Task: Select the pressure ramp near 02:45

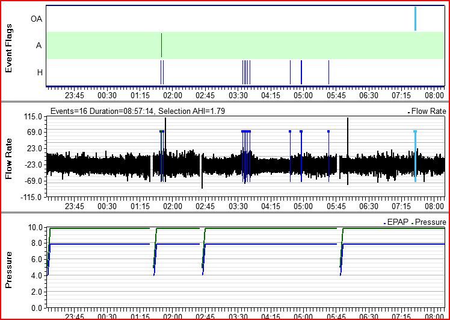Action: [204, 253]
